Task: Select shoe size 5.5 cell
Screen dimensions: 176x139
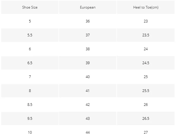Action: click(30, 35)
